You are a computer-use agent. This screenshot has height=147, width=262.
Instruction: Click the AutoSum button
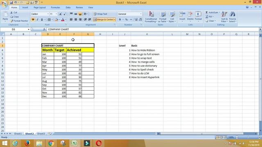[212, 13]
